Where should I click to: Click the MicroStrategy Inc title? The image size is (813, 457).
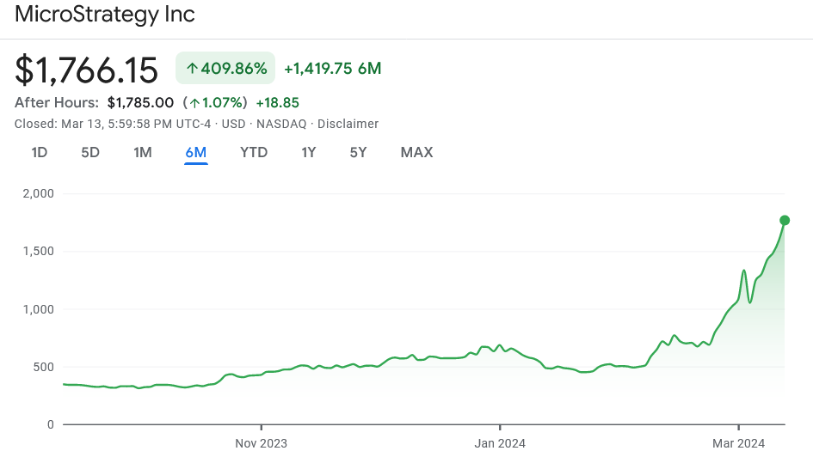coord(105,15)
